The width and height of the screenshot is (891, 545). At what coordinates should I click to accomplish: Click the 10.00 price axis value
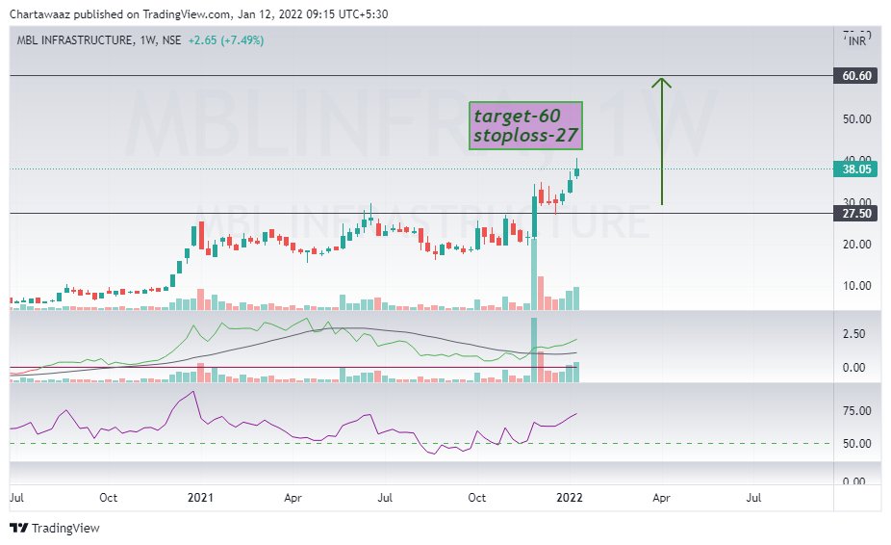[857, 286]
